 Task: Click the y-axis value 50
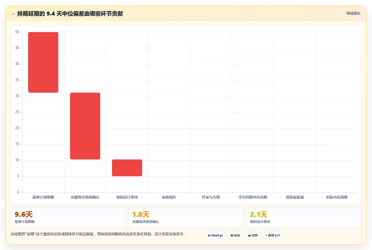tap(17, 32)
